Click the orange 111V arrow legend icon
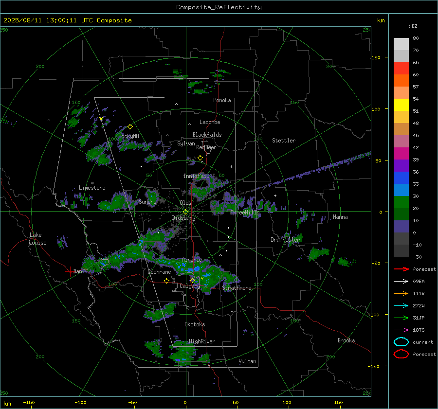The image size is (438, 409). tap(401, 293)
